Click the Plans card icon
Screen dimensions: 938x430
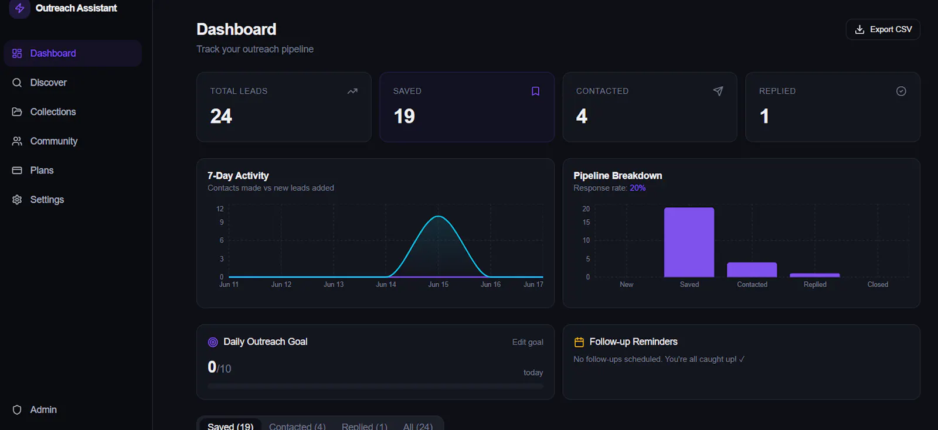click(17, 170)
